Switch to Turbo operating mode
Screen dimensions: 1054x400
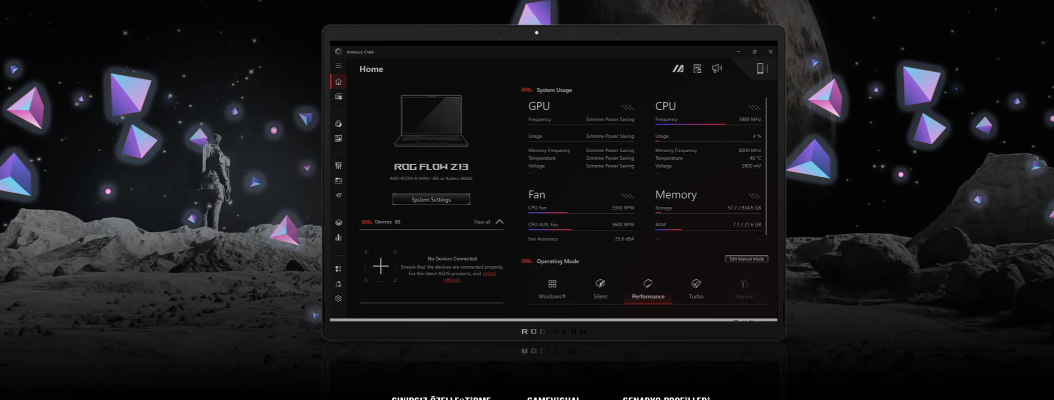click(x=696, y=289)
